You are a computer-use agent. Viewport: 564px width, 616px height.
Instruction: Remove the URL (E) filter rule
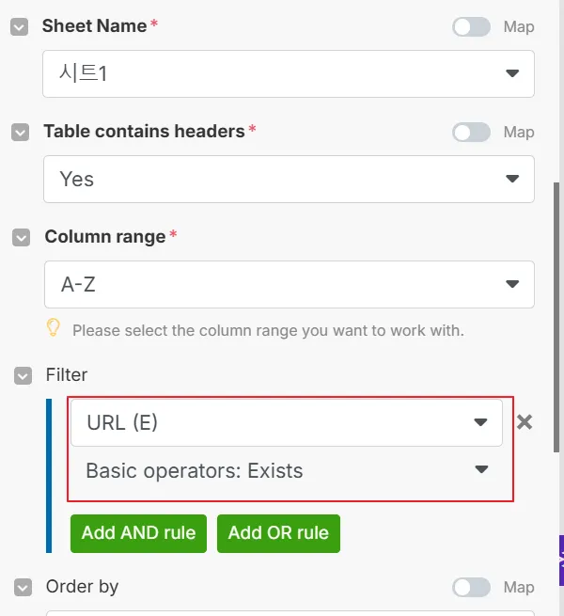(x=525, y=422)
